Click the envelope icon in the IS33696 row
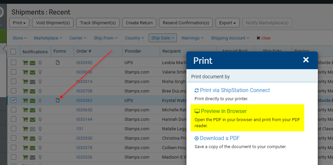 click(x=32, y=72)
